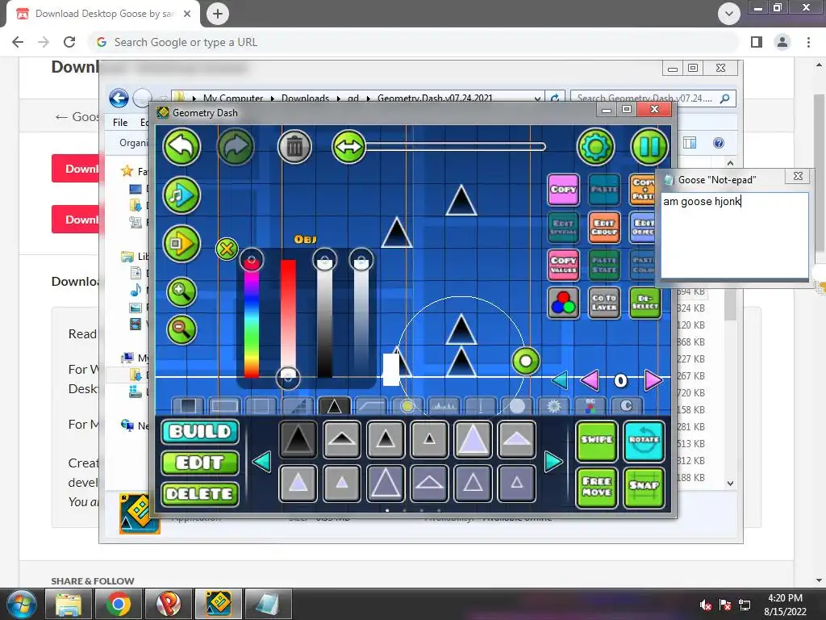Image resolution: width=826 pixels, height=620 pixels.
Task: Click the cyan previous layer arrow
Action: [560, 380]
